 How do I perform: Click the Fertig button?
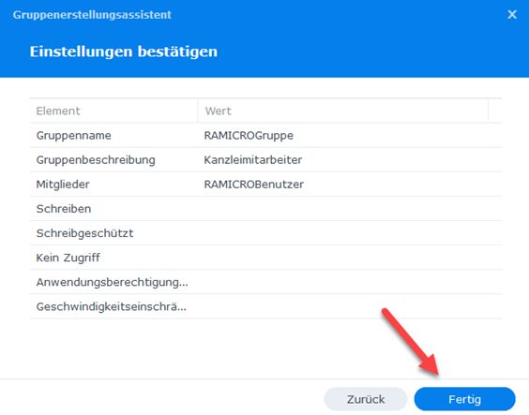[464, 399]
